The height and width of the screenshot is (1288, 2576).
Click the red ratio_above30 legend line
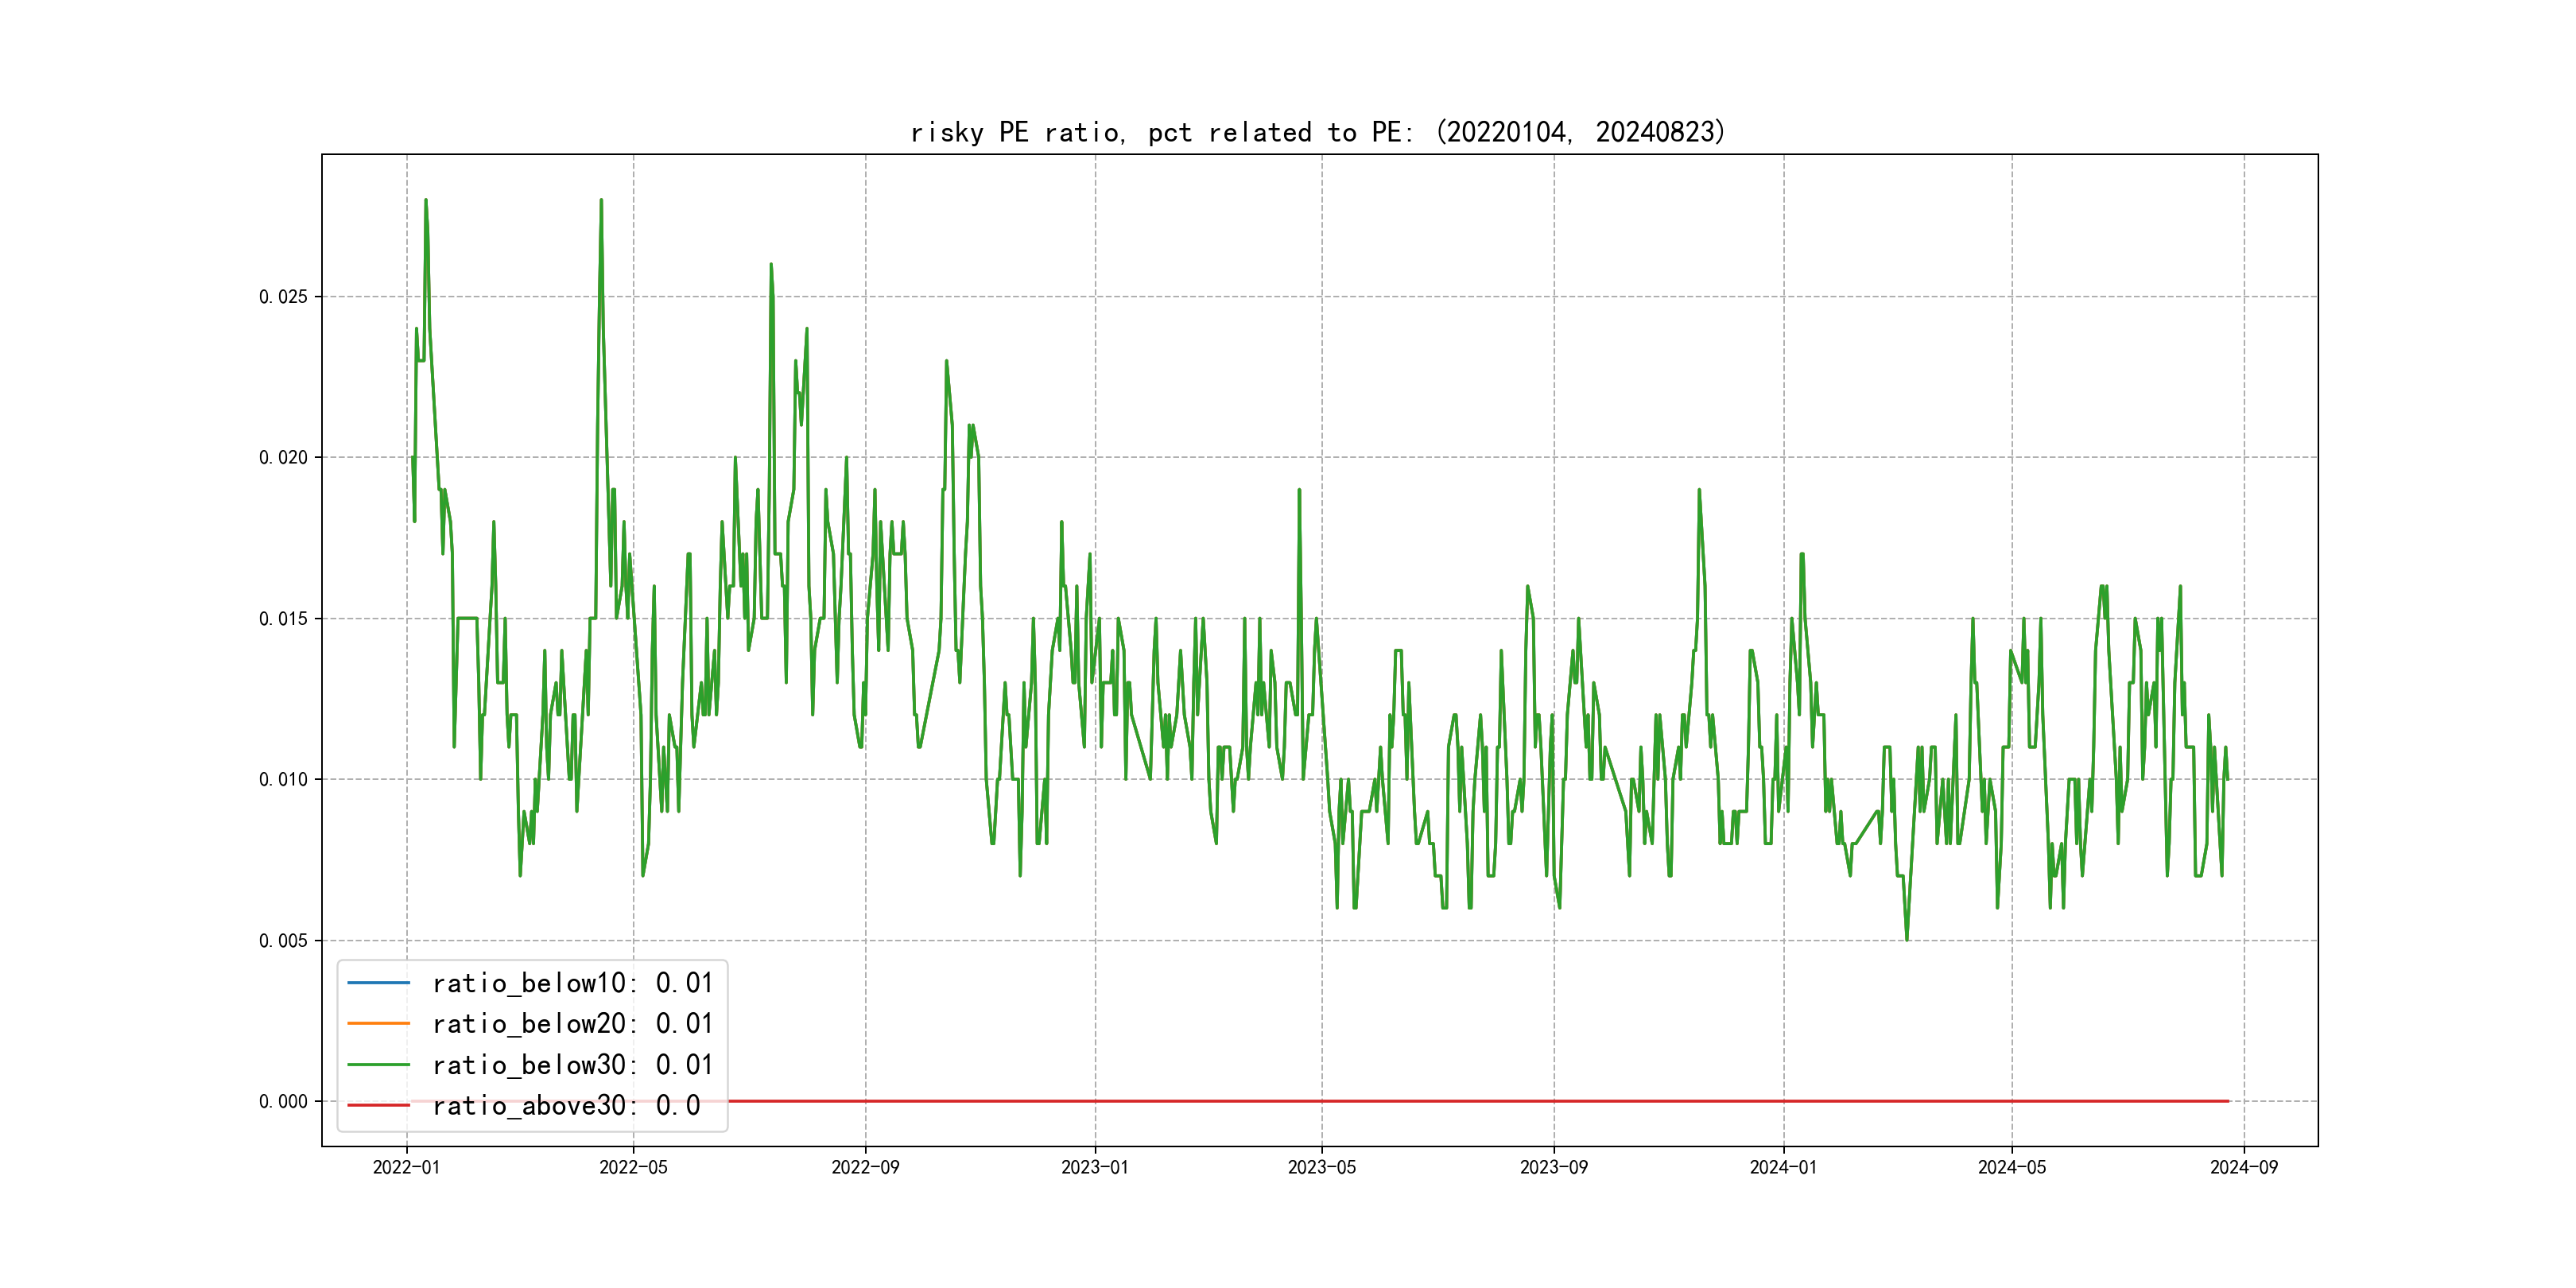378,1105
